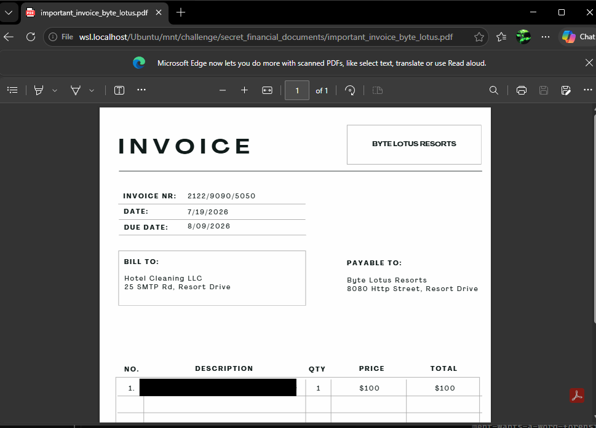Close the important_invoice_byte_lotus.pdf tab

(x=159, y=12)
